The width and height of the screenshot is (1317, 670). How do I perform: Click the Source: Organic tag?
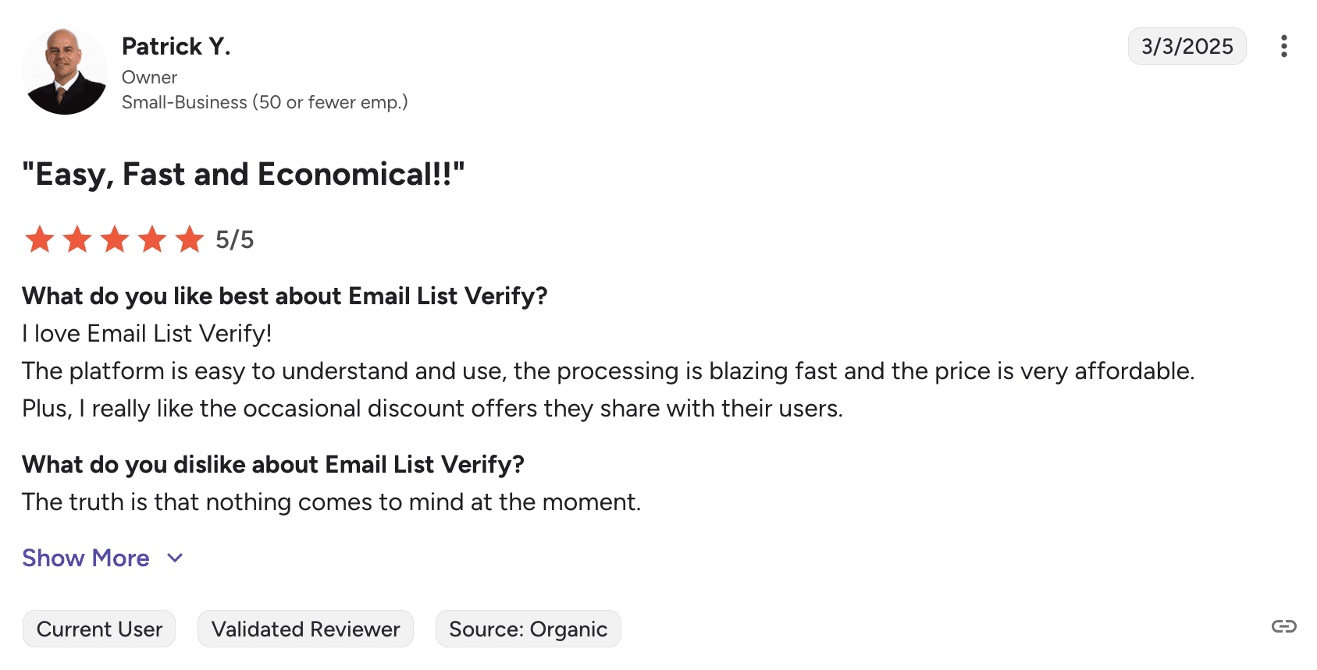[528, 629]
